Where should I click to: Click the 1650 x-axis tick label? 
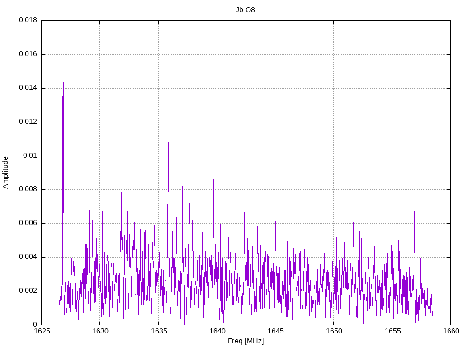[x=334, y=331]
